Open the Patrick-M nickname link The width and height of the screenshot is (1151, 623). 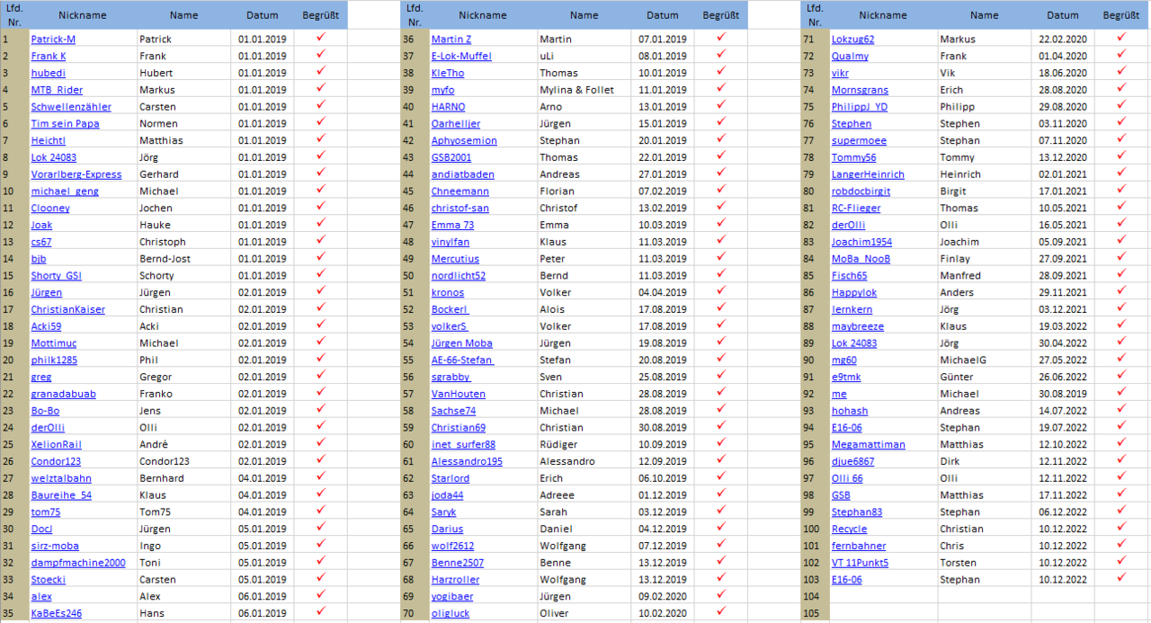pos(53,40)
